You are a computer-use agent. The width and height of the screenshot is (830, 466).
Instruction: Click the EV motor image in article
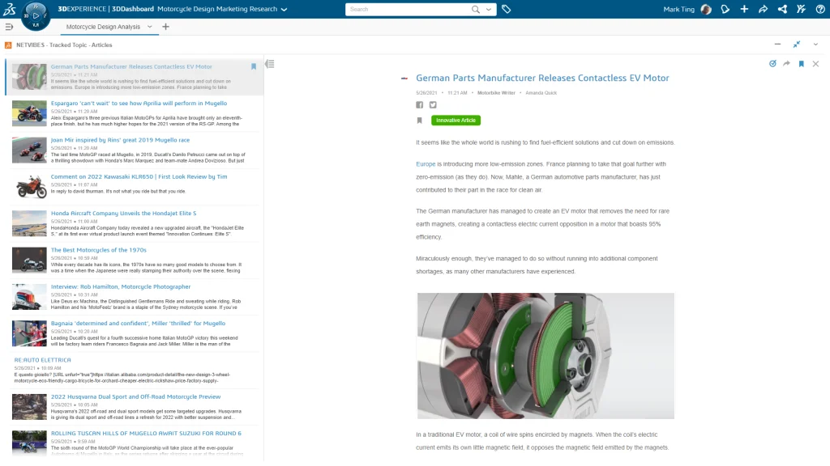pos(545,356)
